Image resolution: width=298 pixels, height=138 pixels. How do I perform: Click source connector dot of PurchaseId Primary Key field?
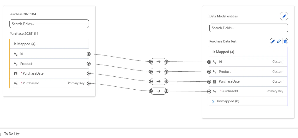pyautogui.click(x=89, y=83)
